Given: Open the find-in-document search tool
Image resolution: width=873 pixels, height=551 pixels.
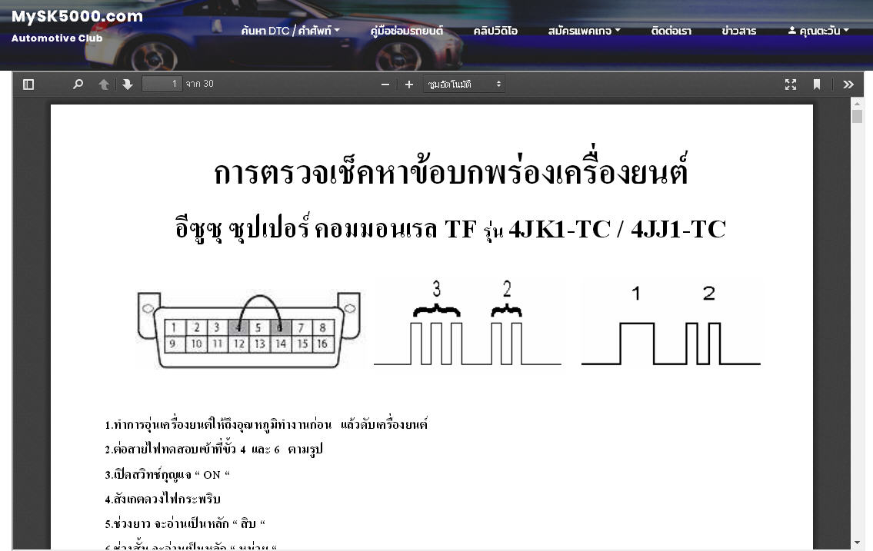Looking at the screenshot, I should (78, 85).
